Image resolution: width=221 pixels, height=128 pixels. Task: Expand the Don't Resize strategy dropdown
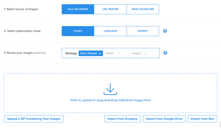coord(91,53)
